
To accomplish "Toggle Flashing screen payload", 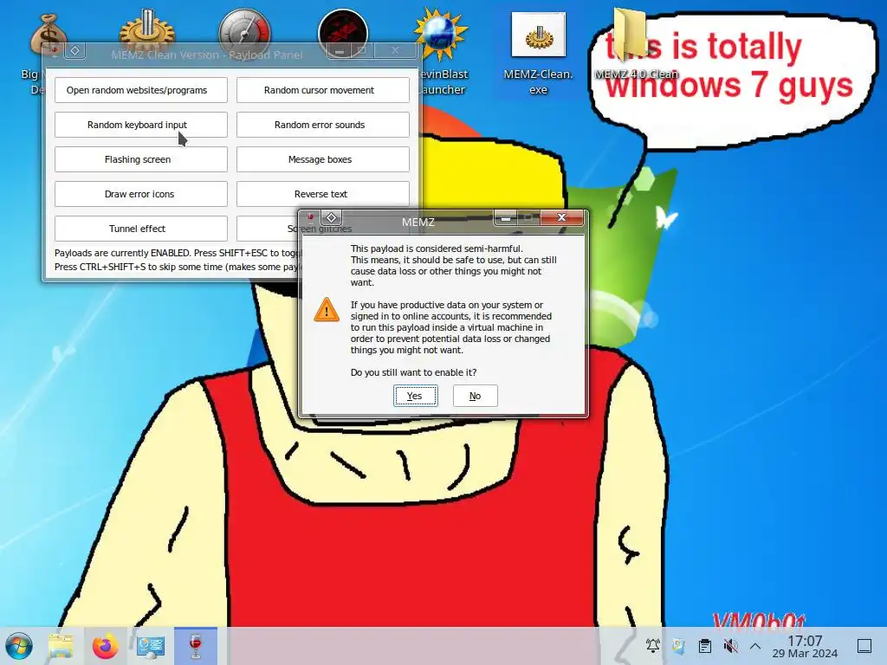I will [x=141, y=159].
